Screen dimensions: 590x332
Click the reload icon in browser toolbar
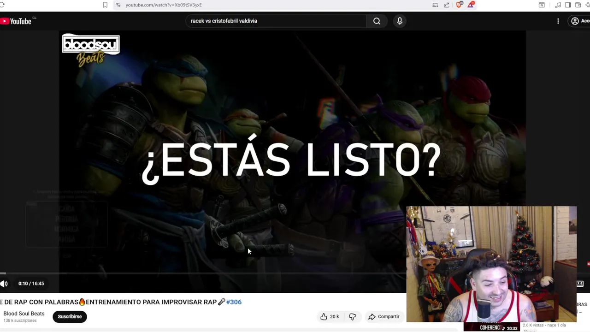coord(2,5)
